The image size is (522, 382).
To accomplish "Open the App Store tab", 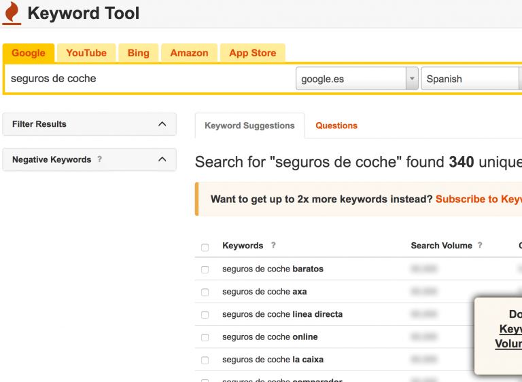I will pyautogui.click(x=252, y=53).
